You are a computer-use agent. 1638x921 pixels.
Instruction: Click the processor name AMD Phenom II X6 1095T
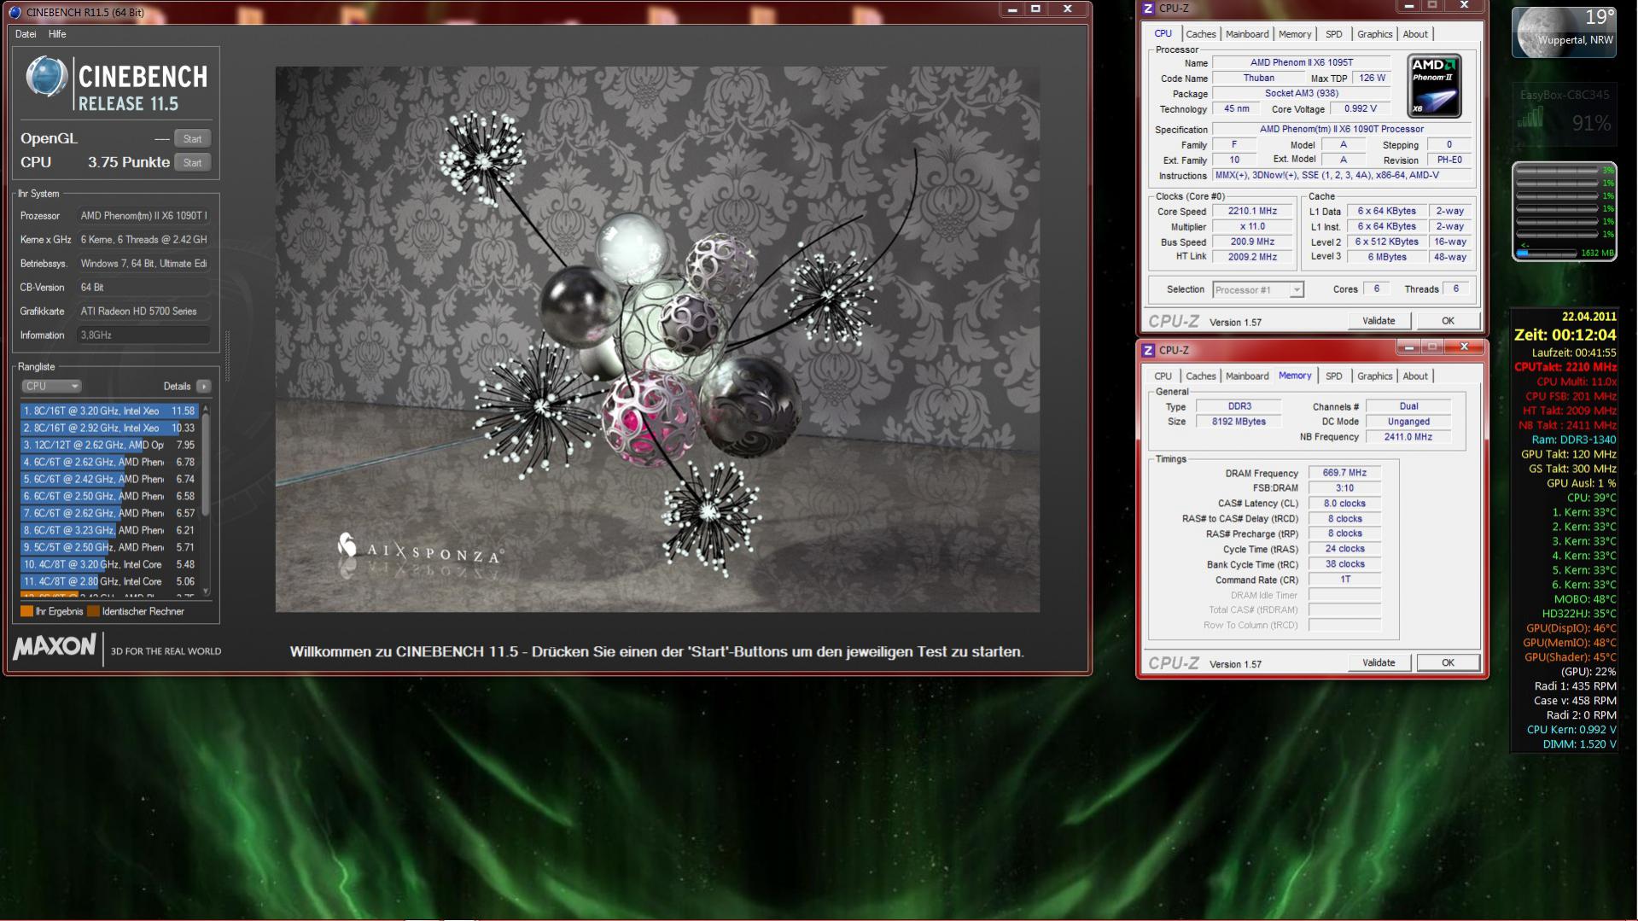(1301, 62)
